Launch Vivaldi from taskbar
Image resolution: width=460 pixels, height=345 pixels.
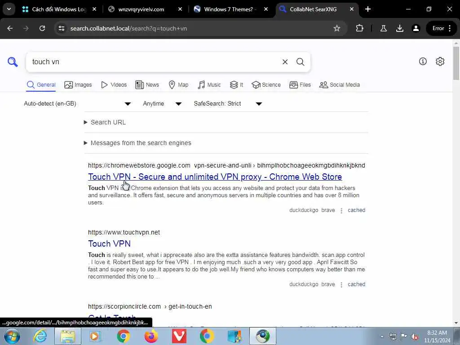pyautogui.click(x=179, y=336)
